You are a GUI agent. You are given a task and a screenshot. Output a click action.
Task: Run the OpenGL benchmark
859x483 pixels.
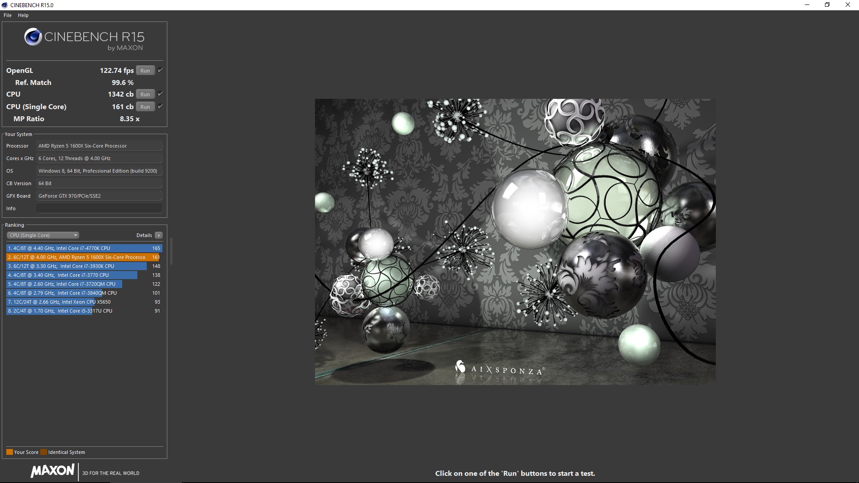(x=145, y=71)
